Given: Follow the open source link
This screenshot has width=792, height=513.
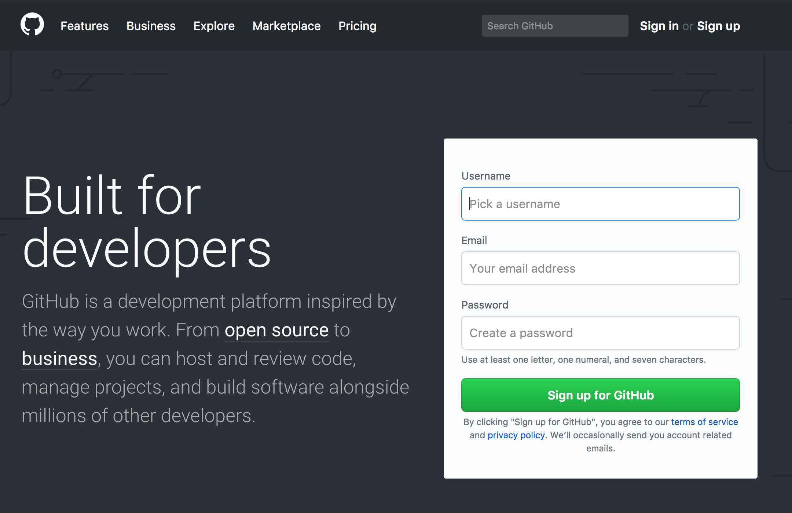Looking at the screenshot, I should coord(276,330).
